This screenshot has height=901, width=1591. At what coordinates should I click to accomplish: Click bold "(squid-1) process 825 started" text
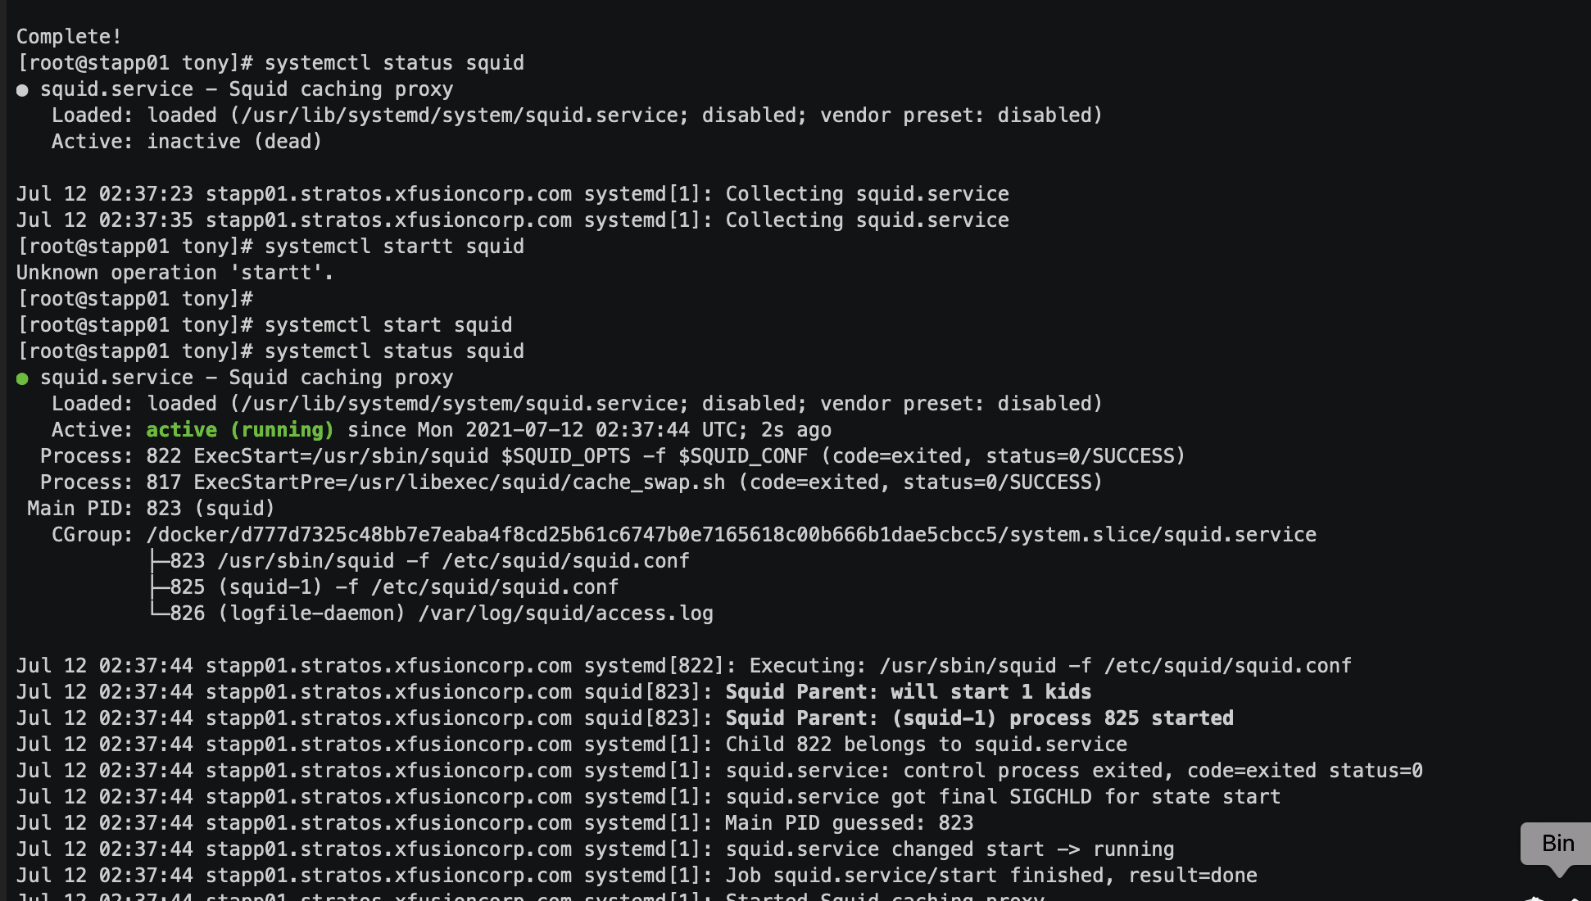tap(1063, 718)
